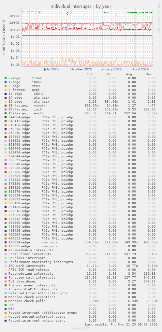Click the Individual interrupts - by year title
This screenshot has height=332, width=162.
click(x=81, y=6)
